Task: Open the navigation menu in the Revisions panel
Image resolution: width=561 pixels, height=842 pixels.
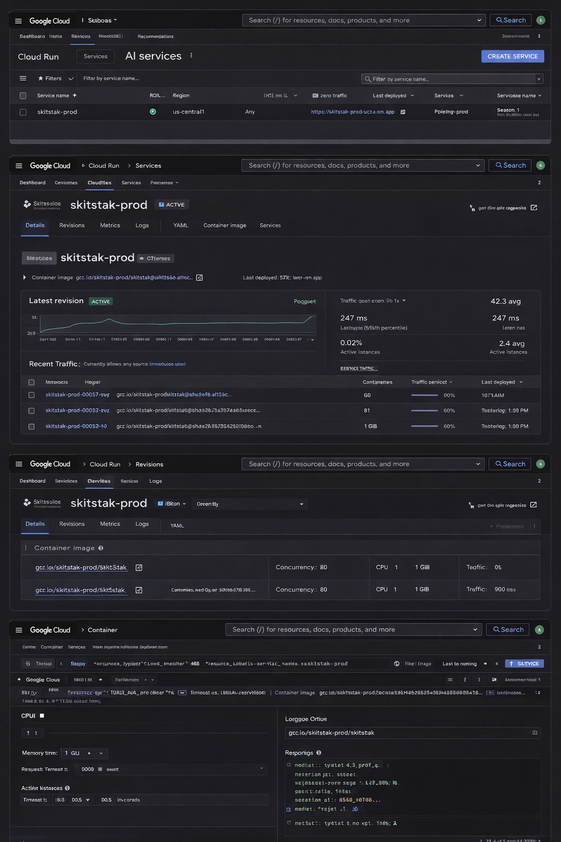Action: (19, 464)
